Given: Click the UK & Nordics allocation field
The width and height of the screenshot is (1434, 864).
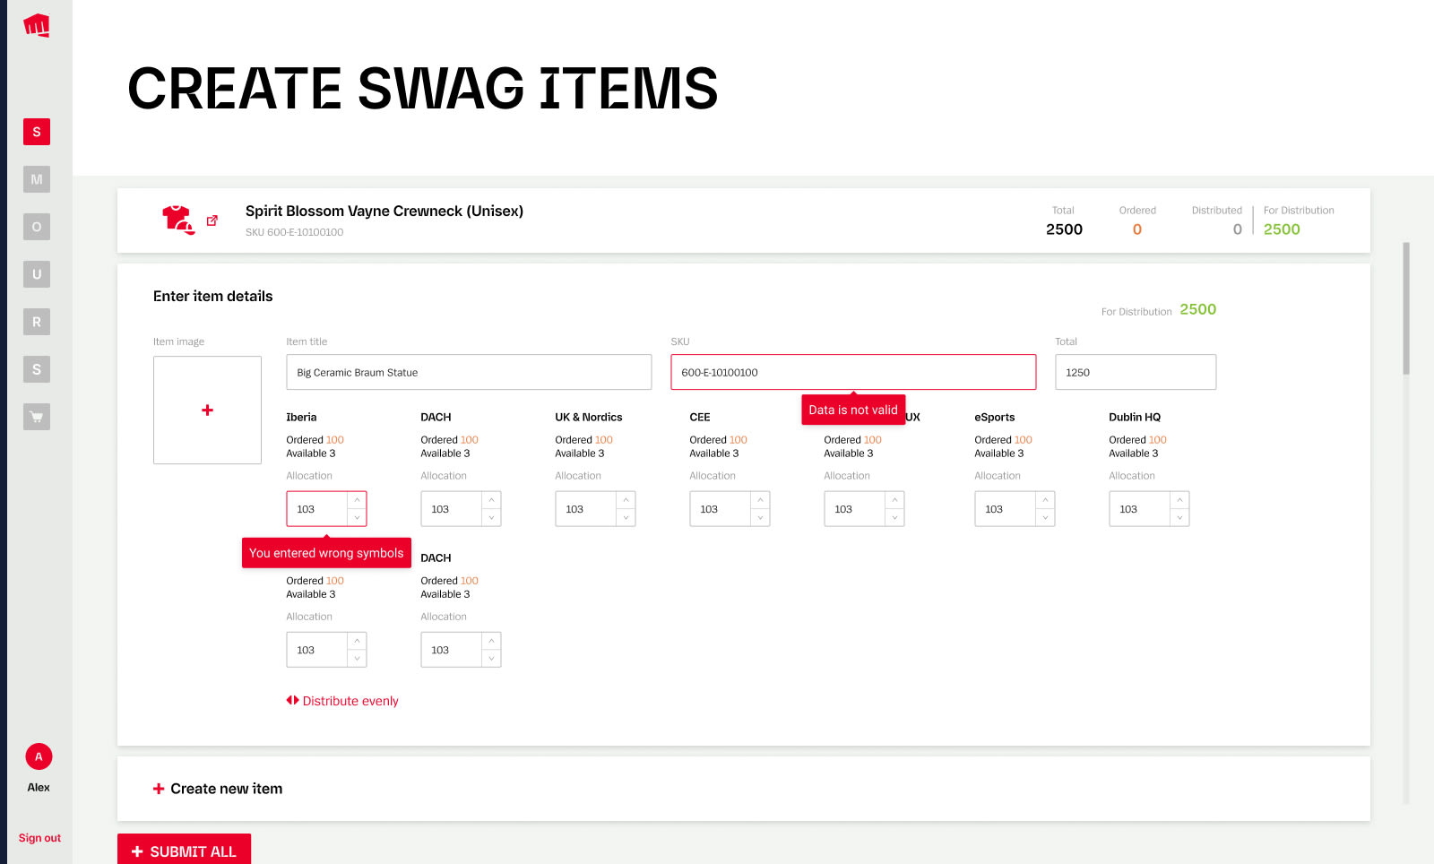Looking at the screenshot, I should 586,509.
